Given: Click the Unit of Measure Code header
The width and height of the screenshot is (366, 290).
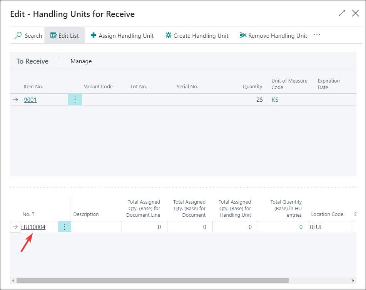Looking at the screenshot, I should (x=289, y=84).
